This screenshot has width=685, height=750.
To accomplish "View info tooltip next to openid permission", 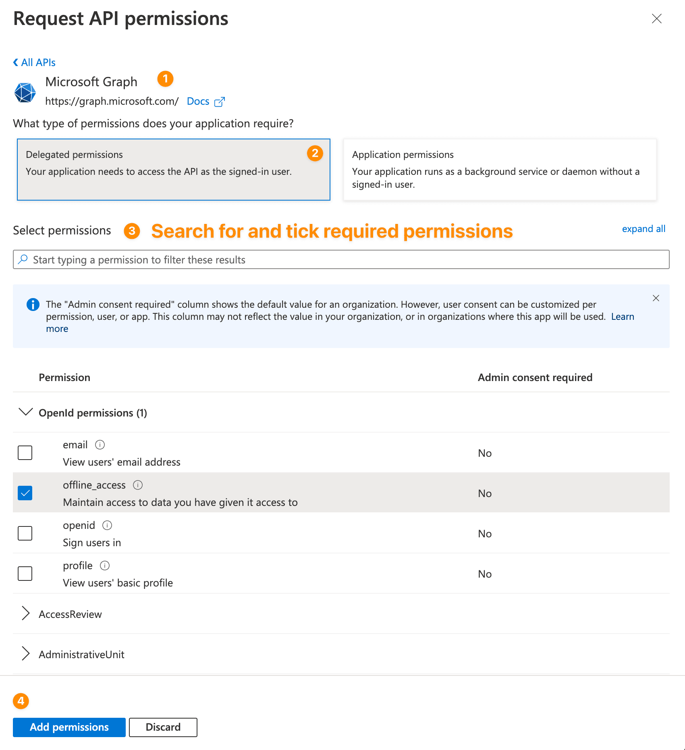I will [107, 525].
